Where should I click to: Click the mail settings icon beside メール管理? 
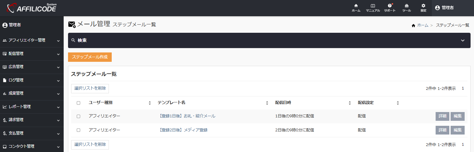[x=72, y=24]
